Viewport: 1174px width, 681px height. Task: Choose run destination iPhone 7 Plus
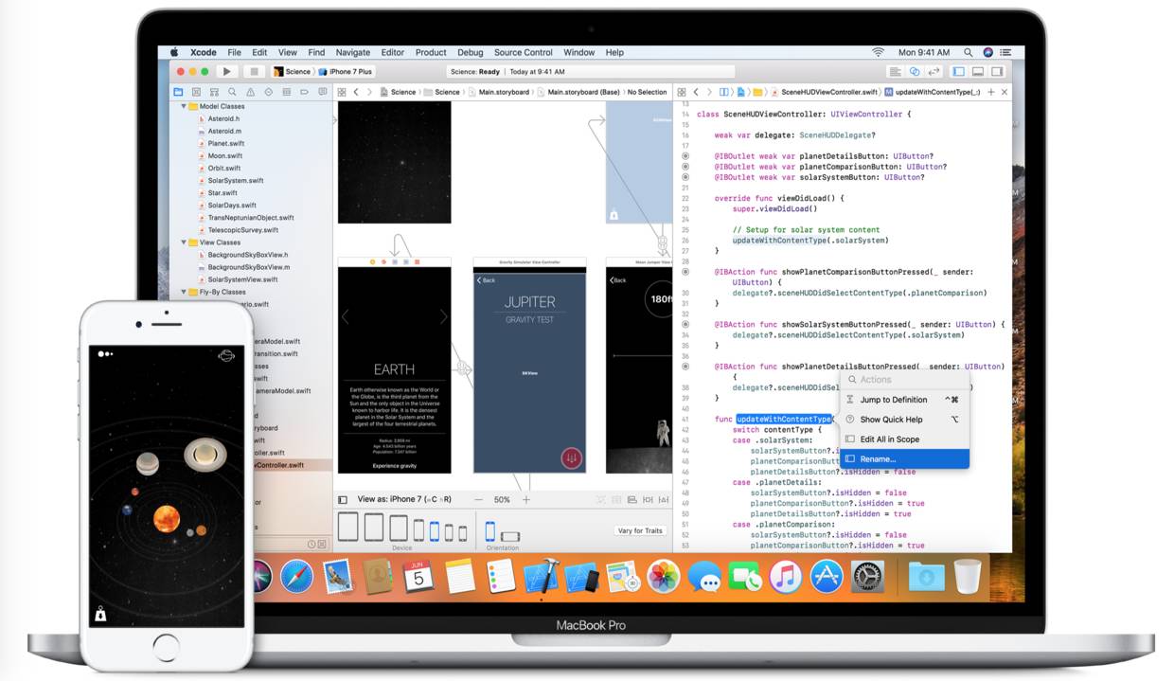(x=346, y=71)
